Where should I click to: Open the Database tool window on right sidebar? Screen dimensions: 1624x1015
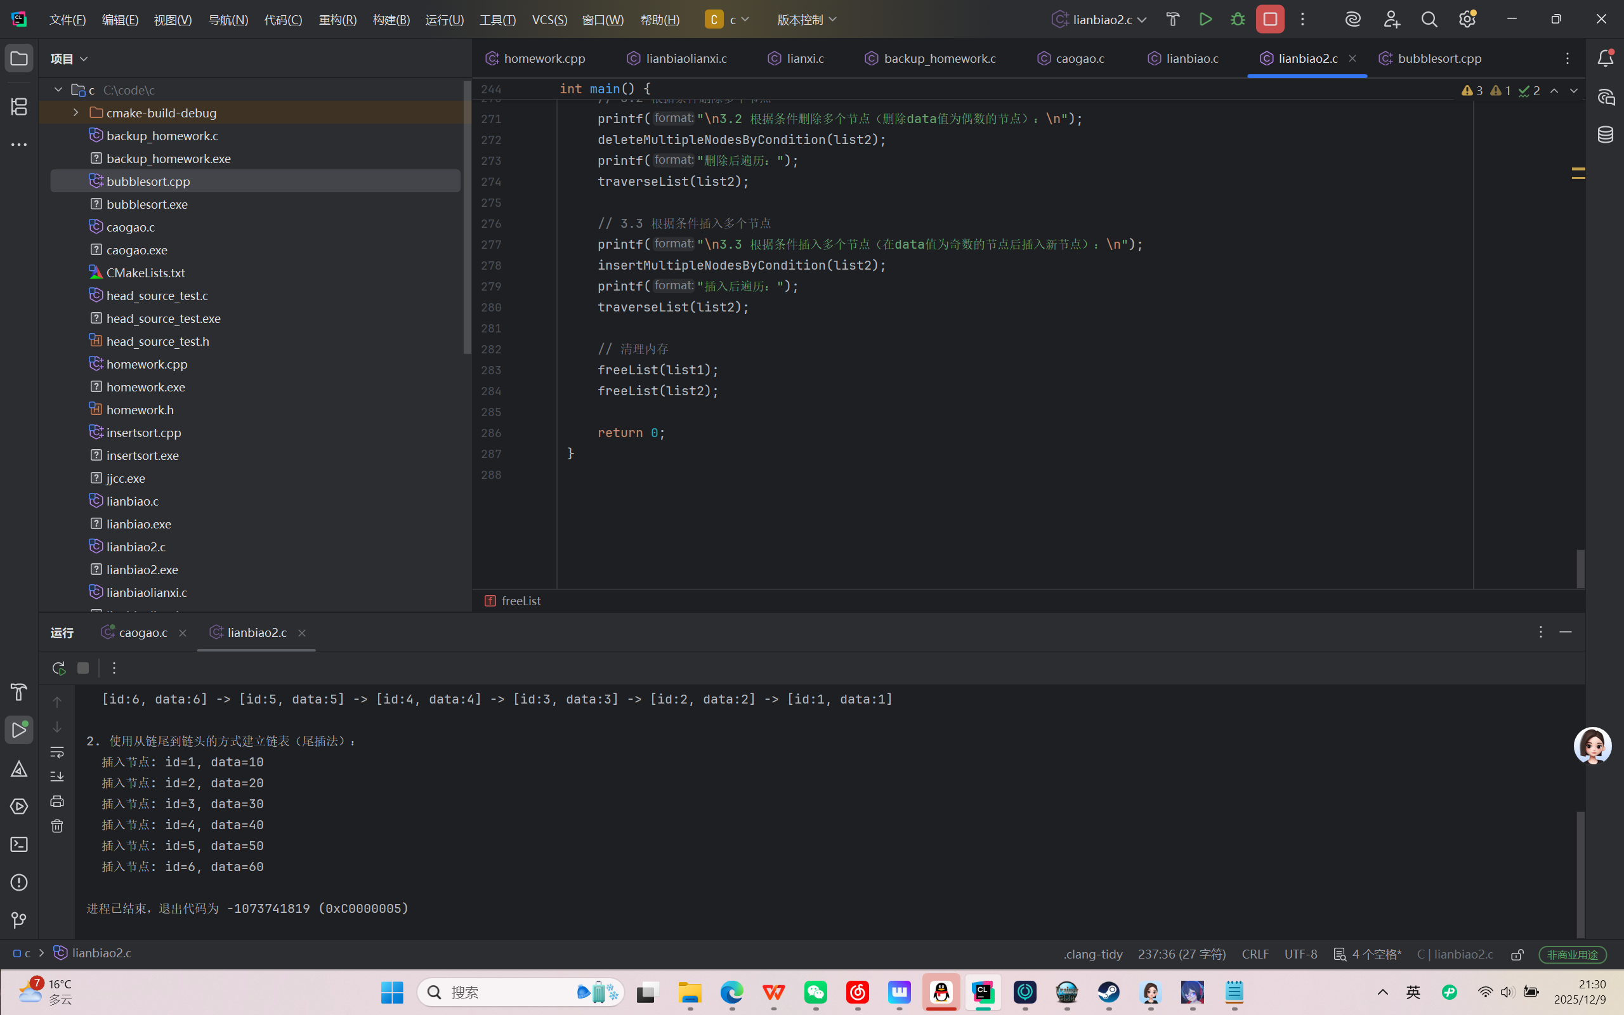[x=1605, y=134]
